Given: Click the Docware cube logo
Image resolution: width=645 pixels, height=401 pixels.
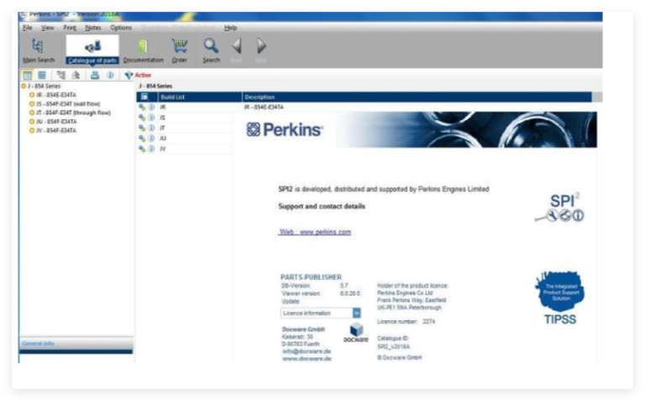Looking at the screenshot, I should click(356, 333).
